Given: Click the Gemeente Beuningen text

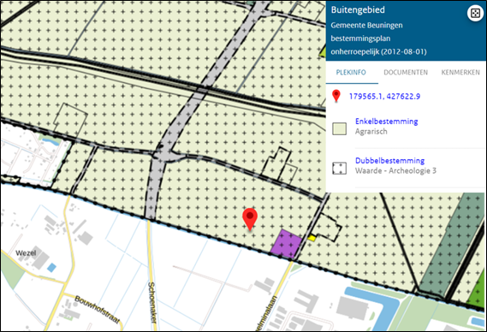Looking at the screenshot, I should pyautogui.click(x=366, y=25).
